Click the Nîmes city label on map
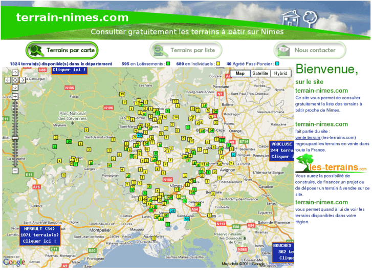This screenshot has height=279, width=372. [x=176, y=186]
